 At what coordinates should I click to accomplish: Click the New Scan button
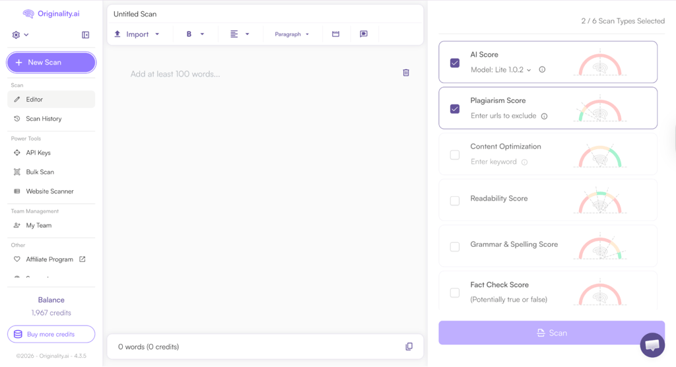click(x=51, y=63)
